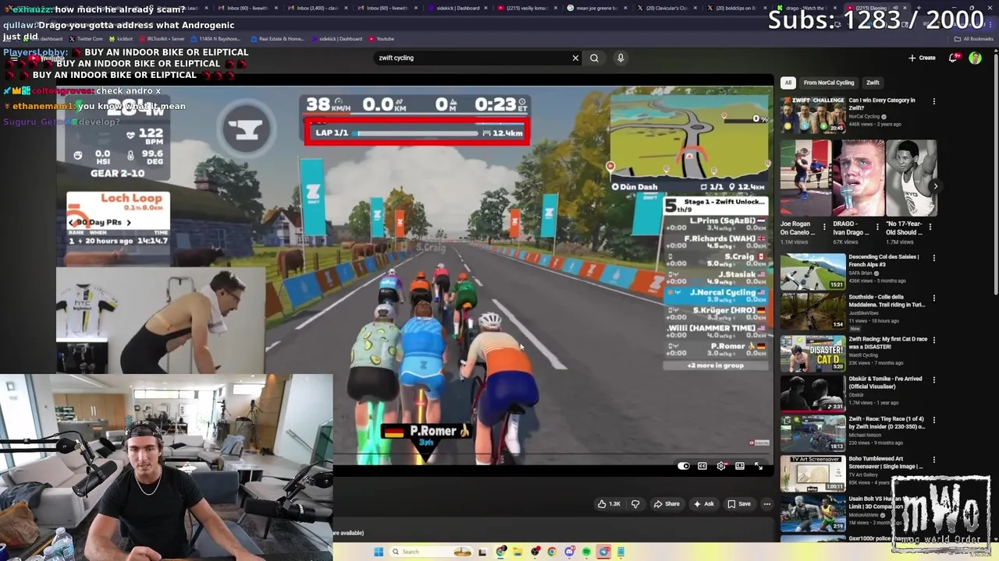
Task: Open Windows Start menu
Action: [379, 552]
